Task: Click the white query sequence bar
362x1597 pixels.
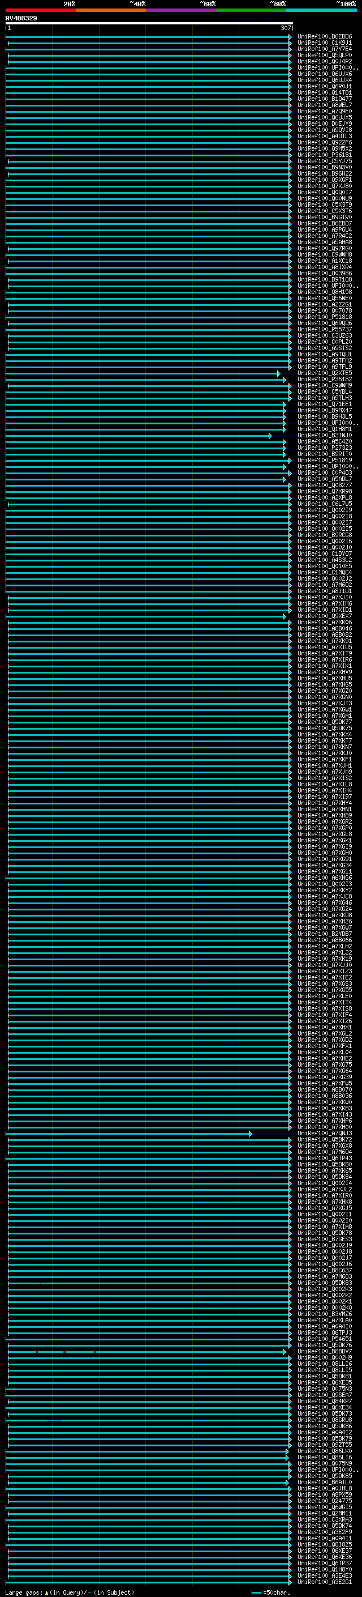Action: [149, 24]
